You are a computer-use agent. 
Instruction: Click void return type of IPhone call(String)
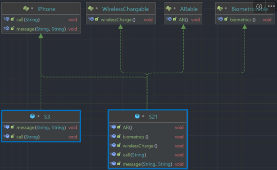73,20
